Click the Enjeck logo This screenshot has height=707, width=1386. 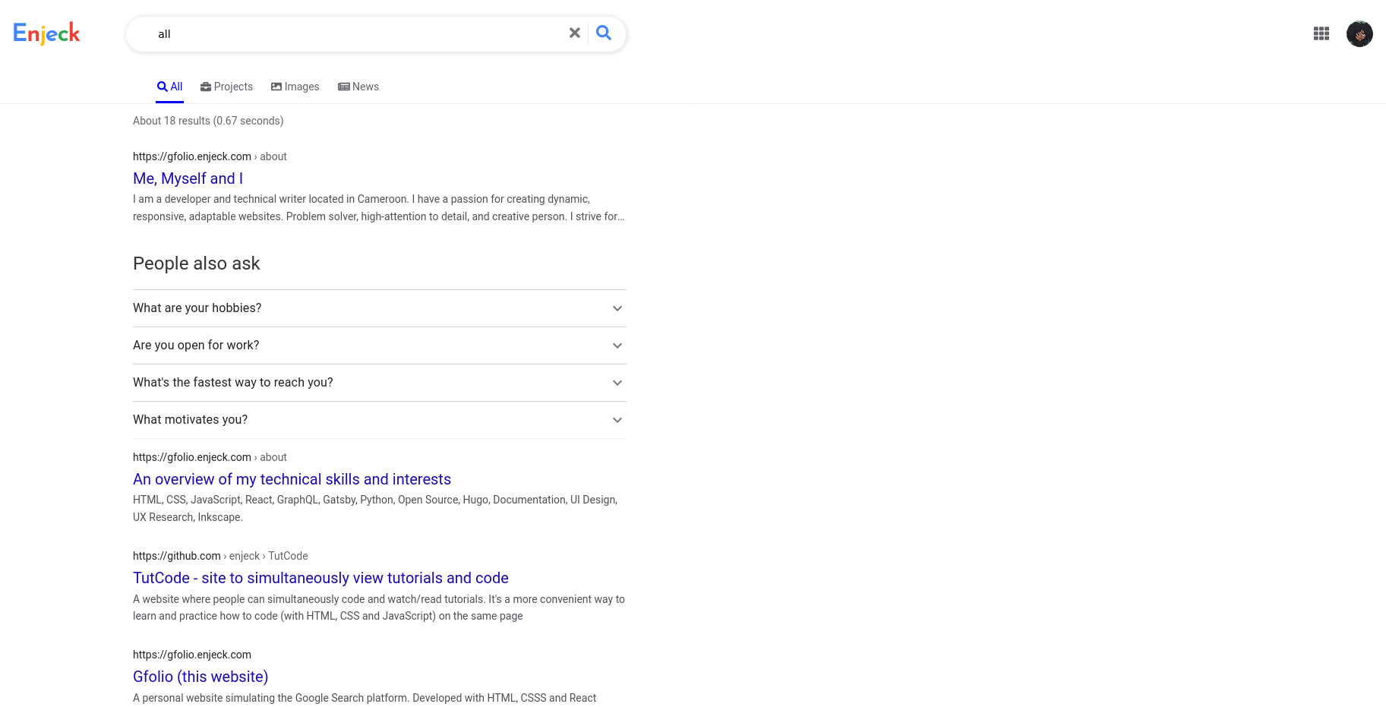[46, 33]
